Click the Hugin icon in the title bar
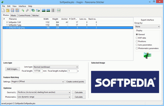 click(2, 2)
